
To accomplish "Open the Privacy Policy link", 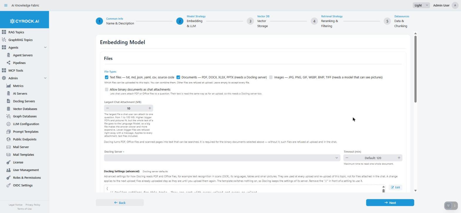I will tap(33, 205).
